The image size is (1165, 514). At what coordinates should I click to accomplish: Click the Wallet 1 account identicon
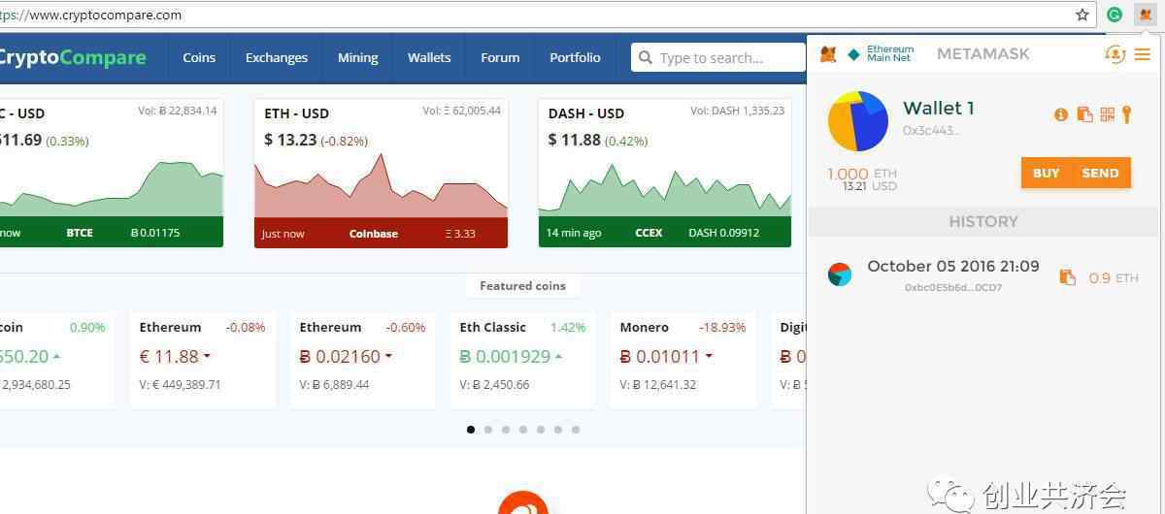click(858, 121)
